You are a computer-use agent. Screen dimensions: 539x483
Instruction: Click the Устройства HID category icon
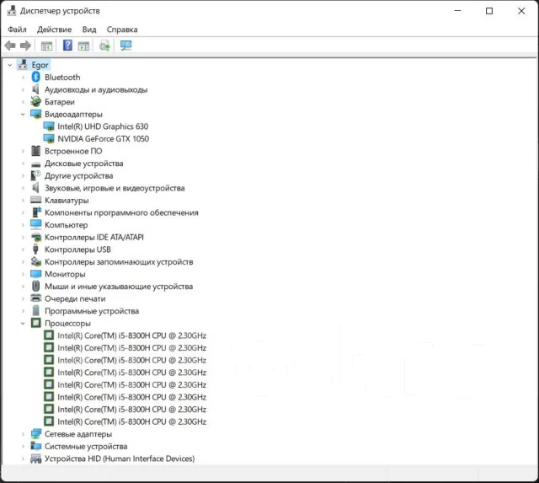click(x=35, y=459)
